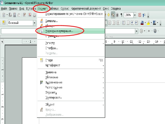
Task: Expand the Выравнивание submenu
Action: (71, 82)
